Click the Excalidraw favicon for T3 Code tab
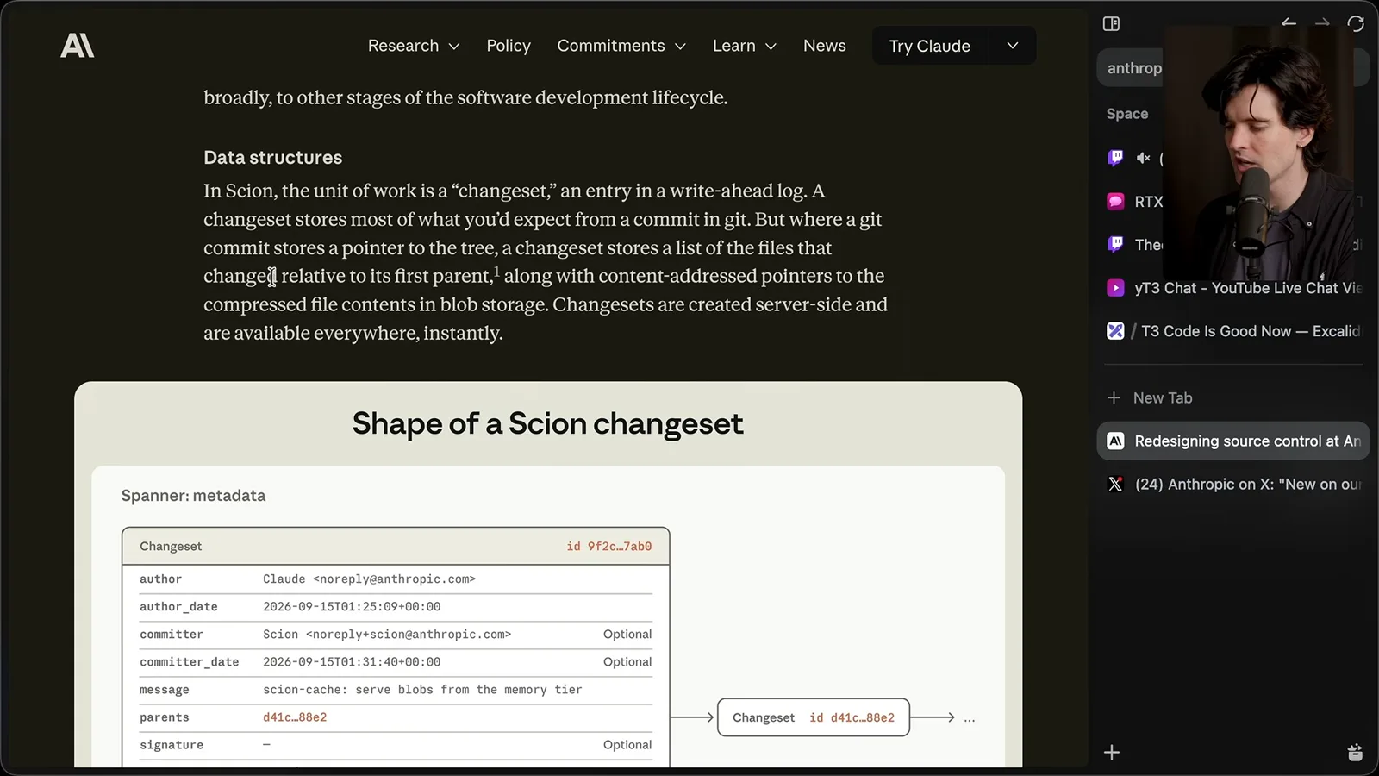This screenshot has height=776, width=1379. point(1115,331)
